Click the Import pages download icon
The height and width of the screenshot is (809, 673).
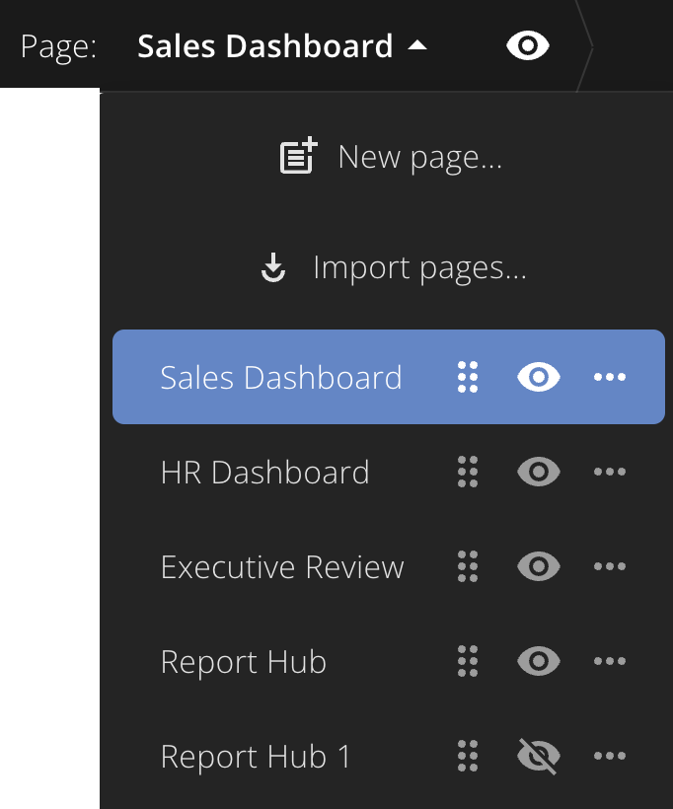pyautogui.click(x=273, y=267)
